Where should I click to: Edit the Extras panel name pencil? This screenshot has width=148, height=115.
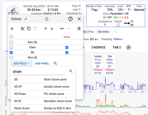coord(26,19)
